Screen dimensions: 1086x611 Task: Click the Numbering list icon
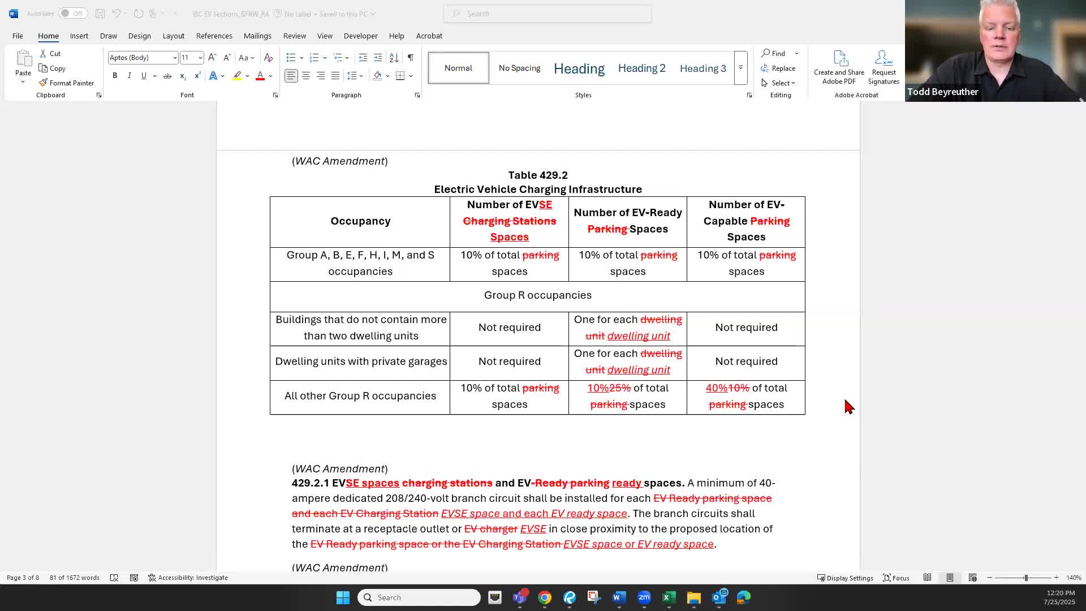point(314,58)
